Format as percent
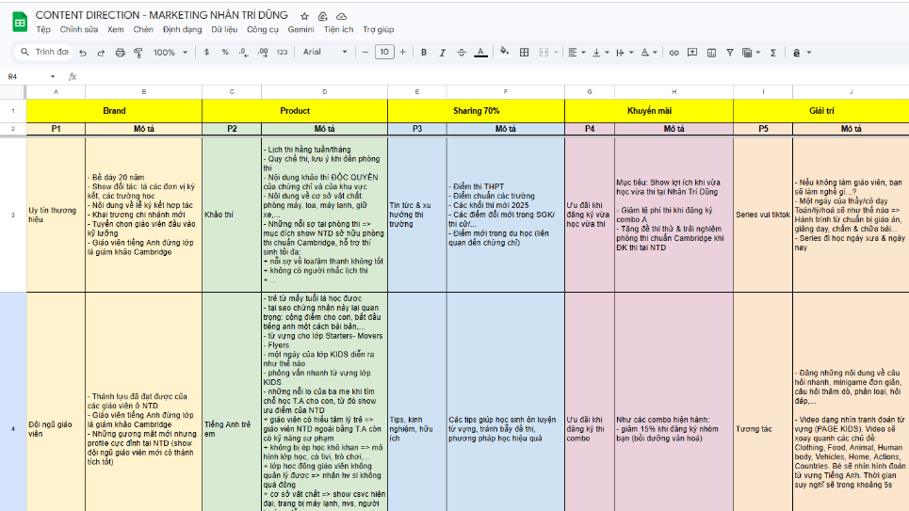This screenshot has width=909, height=511. click(x=225, y=52)
